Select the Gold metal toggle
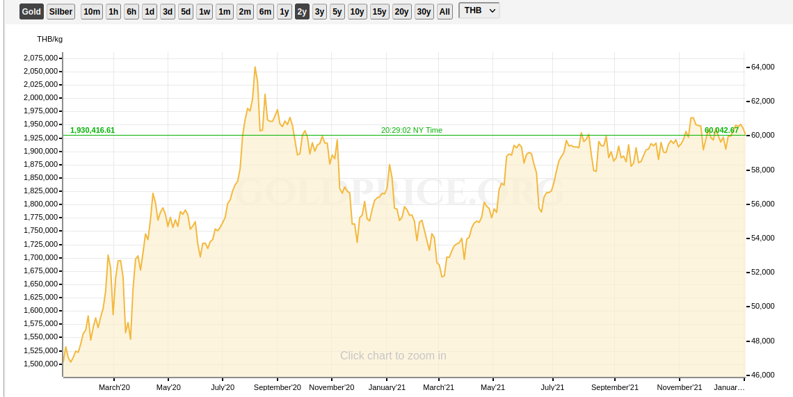 point(31,11)
